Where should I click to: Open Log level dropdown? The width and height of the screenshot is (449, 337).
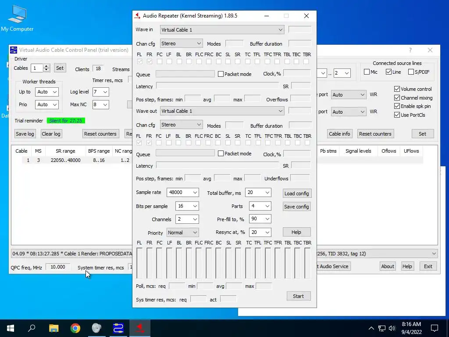[100, 92]
